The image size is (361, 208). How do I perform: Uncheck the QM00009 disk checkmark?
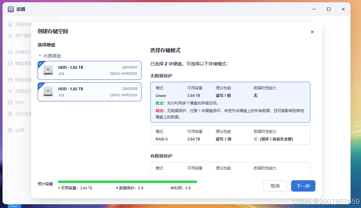coord(40,85)
